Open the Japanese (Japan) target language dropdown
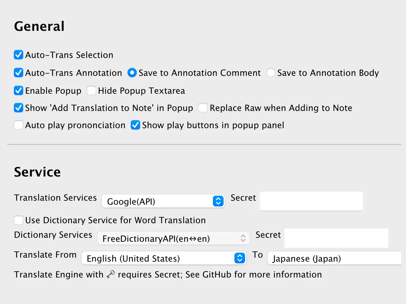Viewport: 406px width, 304px height. (x=334, y=258)
